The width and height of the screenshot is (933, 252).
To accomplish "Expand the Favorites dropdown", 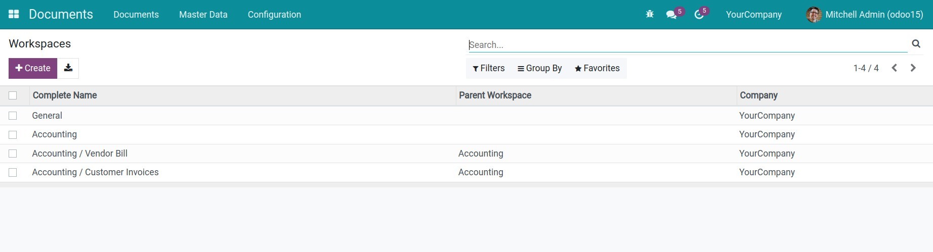I will coord(597,68).
